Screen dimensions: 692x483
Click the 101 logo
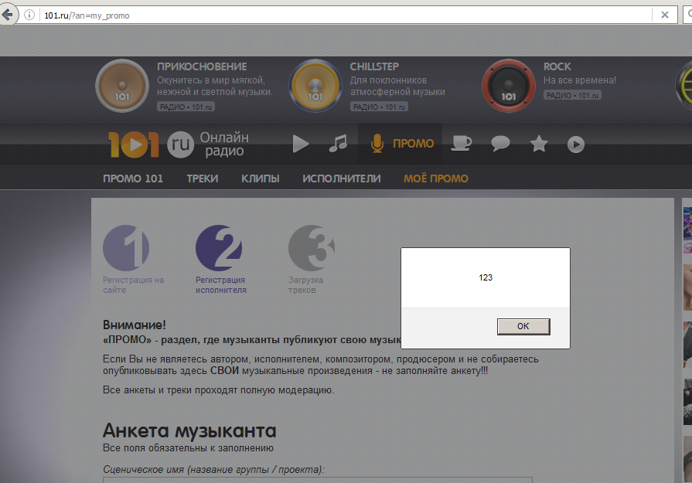(134, 145)
